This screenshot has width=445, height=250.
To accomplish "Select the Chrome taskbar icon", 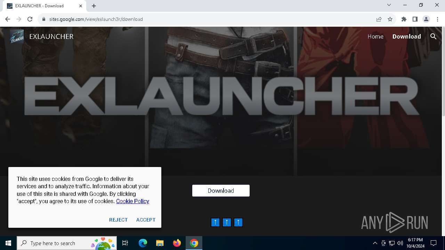I will (194, 243).
